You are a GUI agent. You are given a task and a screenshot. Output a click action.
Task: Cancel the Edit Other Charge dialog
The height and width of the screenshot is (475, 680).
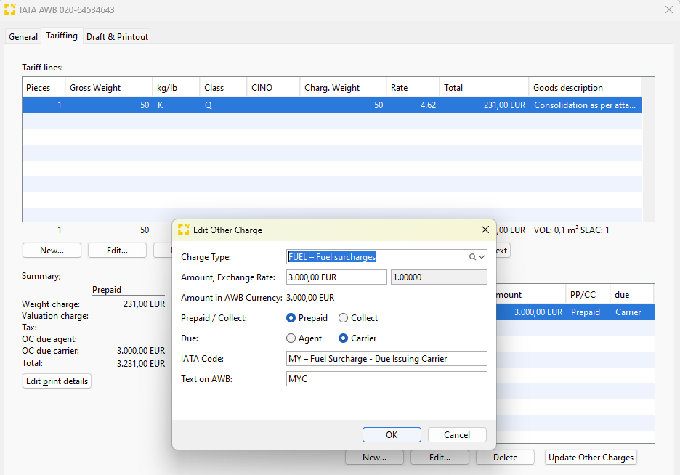tap(457, 435)
